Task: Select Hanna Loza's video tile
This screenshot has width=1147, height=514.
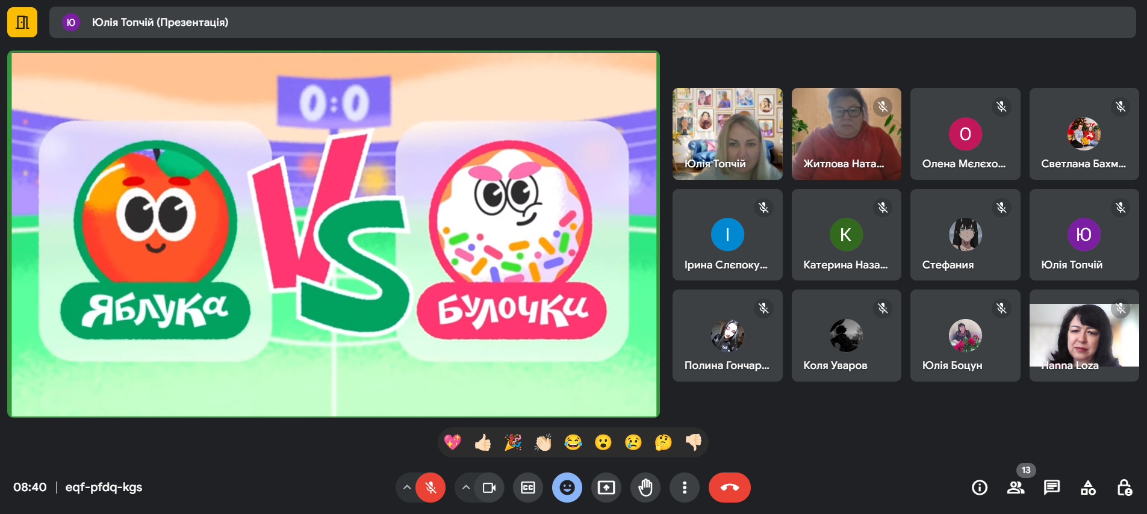Action: point(1084,335)
